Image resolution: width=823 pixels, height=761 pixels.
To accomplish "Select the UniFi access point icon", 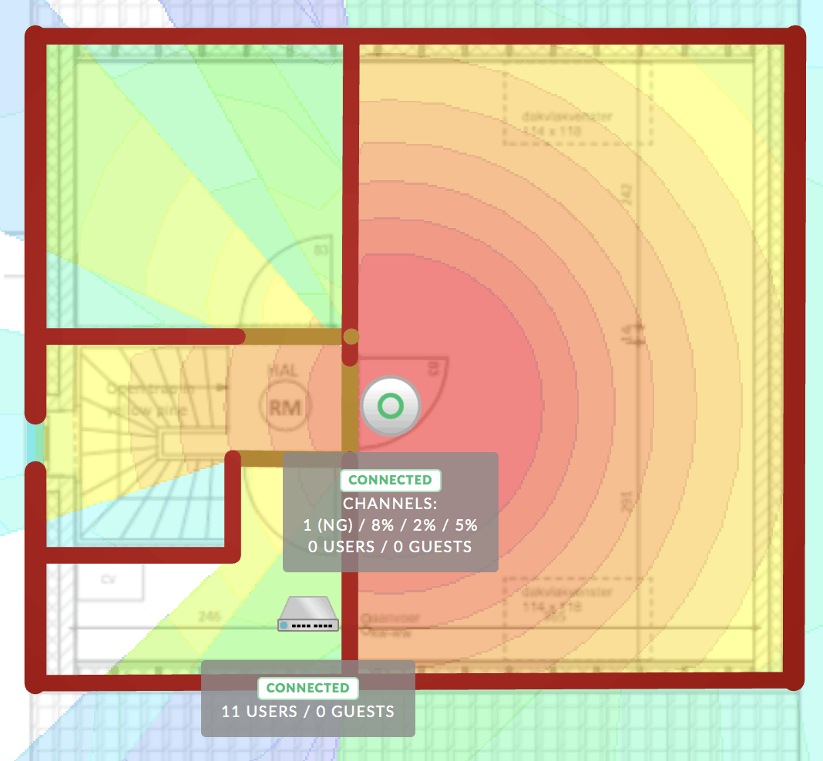I will (x=391, y=406).
